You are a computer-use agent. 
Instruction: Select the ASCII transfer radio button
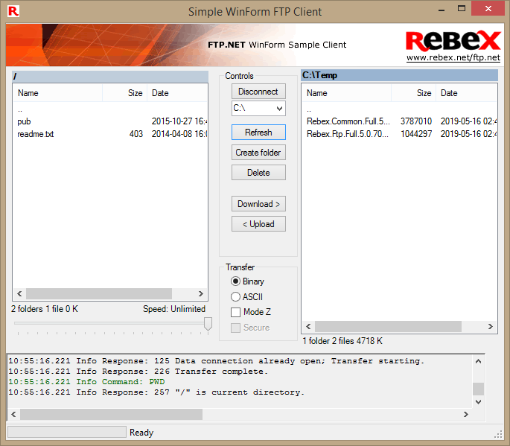click(x=246, y=296)
